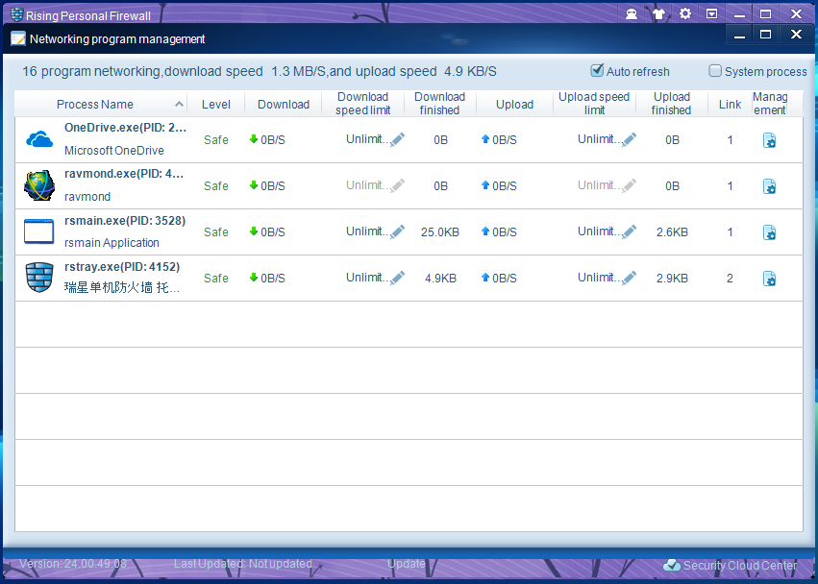Click ravmond.exe upload limit pencil
Screen dimensions: 818x584
(630, 185)
